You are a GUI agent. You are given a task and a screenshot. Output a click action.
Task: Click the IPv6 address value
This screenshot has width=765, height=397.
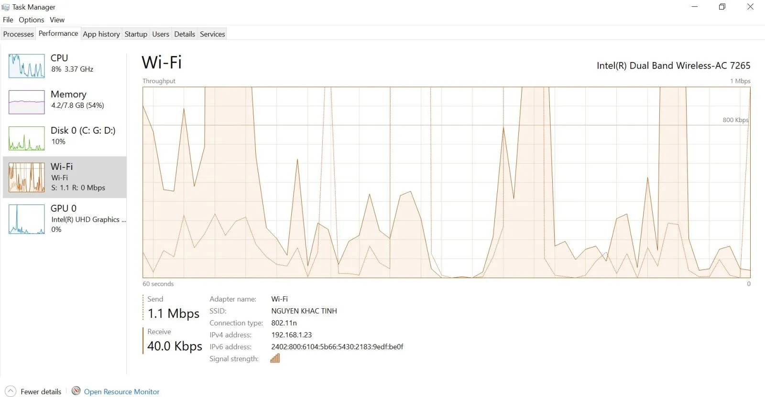(337, 346)
